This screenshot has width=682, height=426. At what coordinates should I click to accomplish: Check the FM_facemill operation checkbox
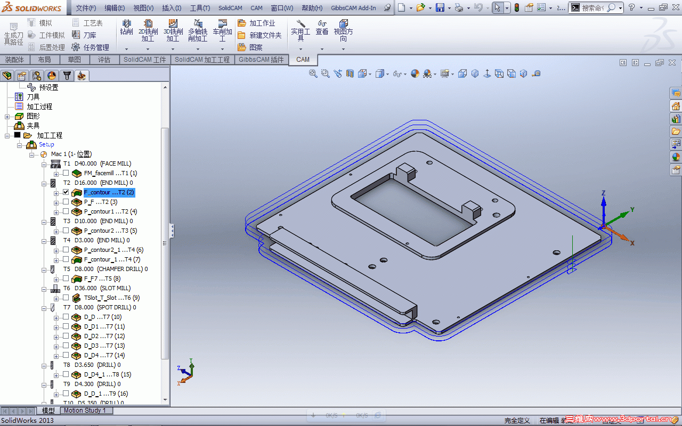66,173
